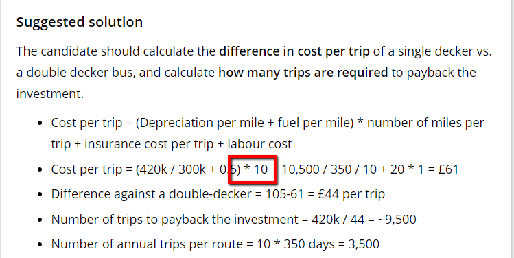Click the bullet before "Number of trips to payback"
Image resolution: width=514 pixels, height=258 pixels.
[x=40, y=220]
